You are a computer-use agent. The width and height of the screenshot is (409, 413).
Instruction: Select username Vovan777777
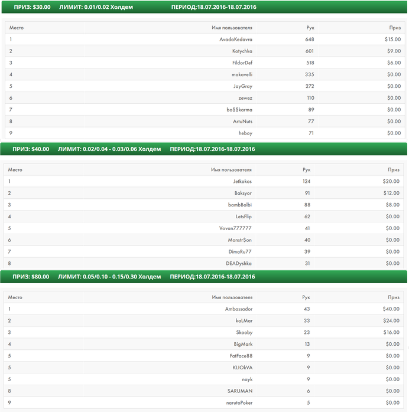pos(235,228)
